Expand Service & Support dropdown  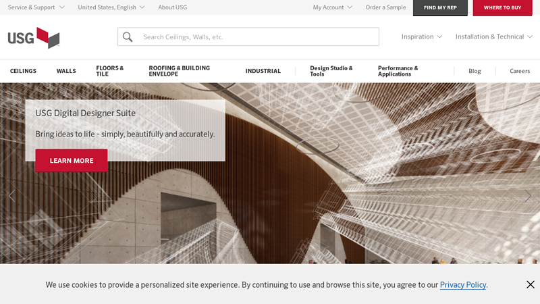pyautogui.click(x=36, y=7)
